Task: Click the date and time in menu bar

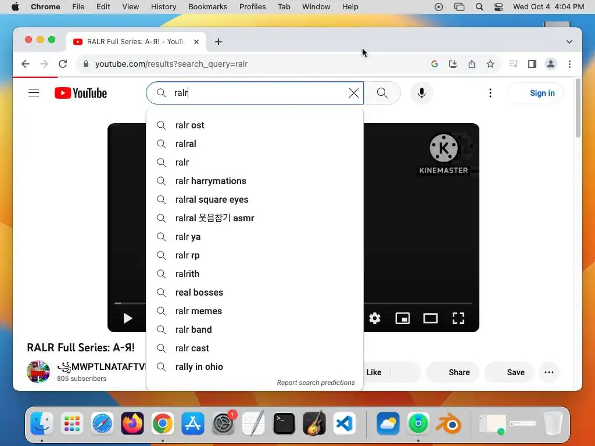Action: tap(549, 7)
